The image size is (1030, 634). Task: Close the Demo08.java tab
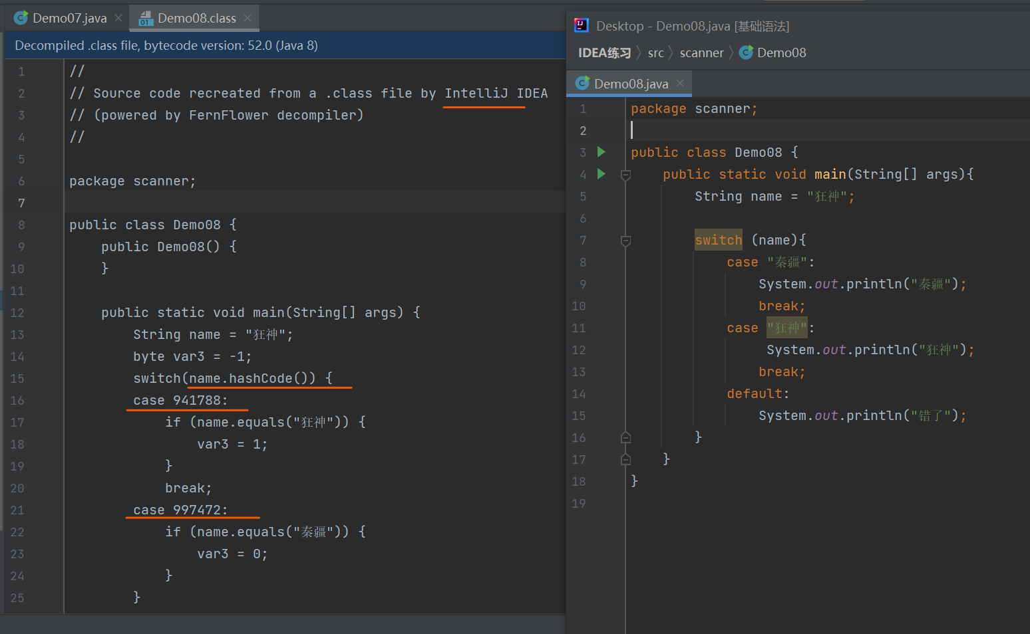pyautogui.click(x=680, y=83)
